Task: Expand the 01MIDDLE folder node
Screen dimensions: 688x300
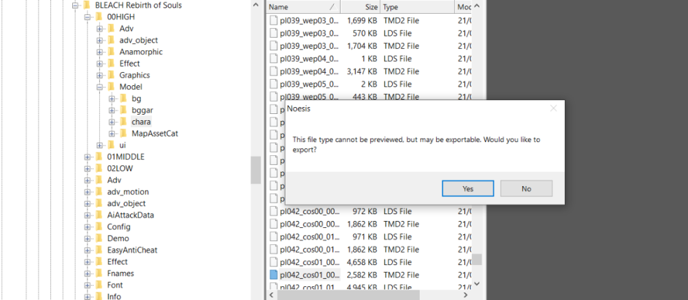Action: [x=87, y=157]
